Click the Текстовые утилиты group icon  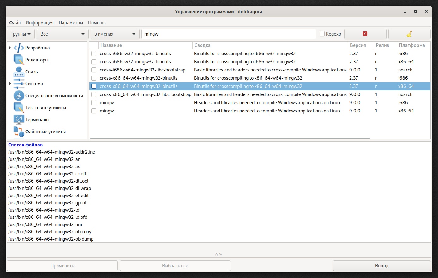click(x=19, y=108)
